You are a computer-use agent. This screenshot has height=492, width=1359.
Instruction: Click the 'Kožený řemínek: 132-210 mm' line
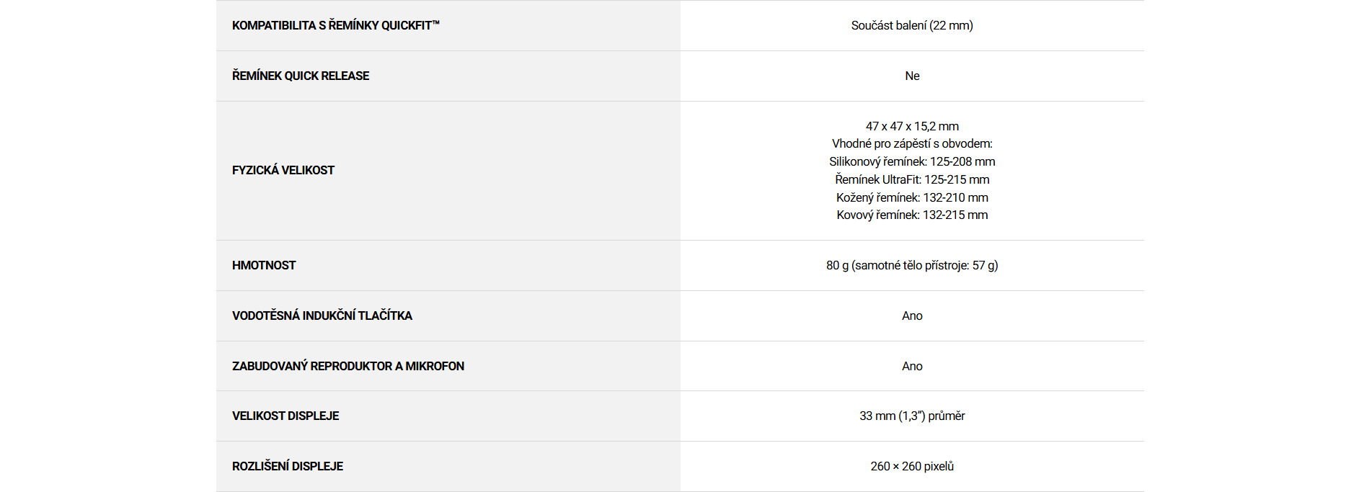(x=912, y=197)
